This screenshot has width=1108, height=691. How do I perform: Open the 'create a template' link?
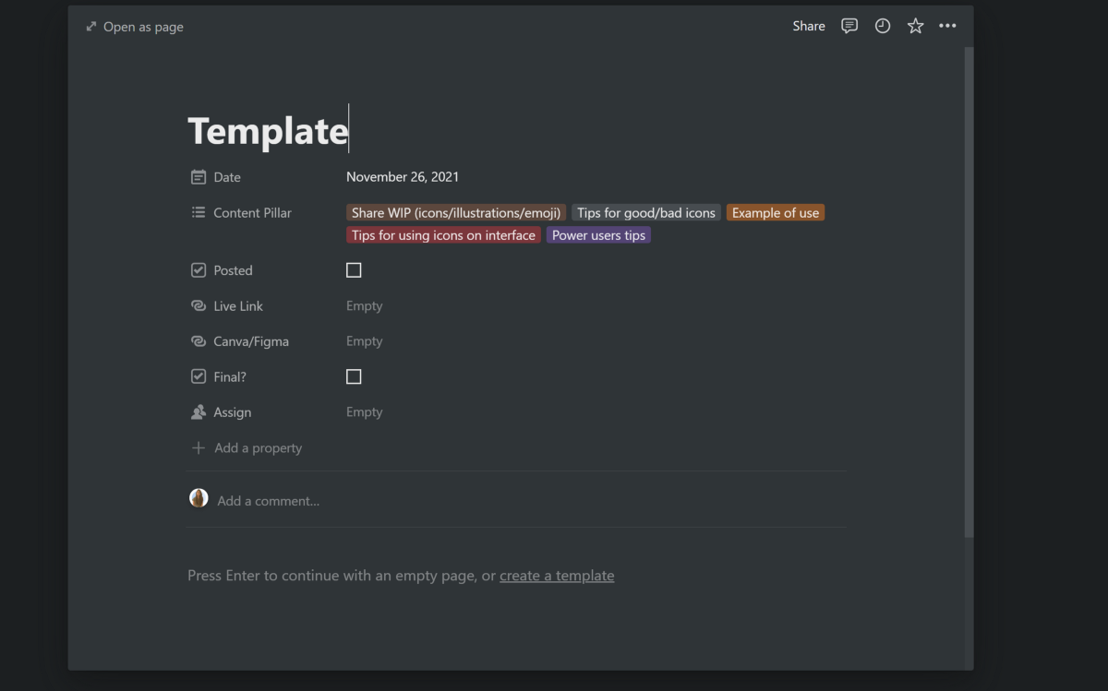click(x=557, y=575)
